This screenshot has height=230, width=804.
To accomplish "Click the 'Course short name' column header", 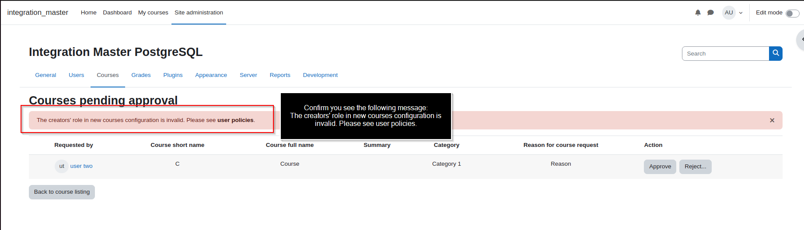I will 177,145.
